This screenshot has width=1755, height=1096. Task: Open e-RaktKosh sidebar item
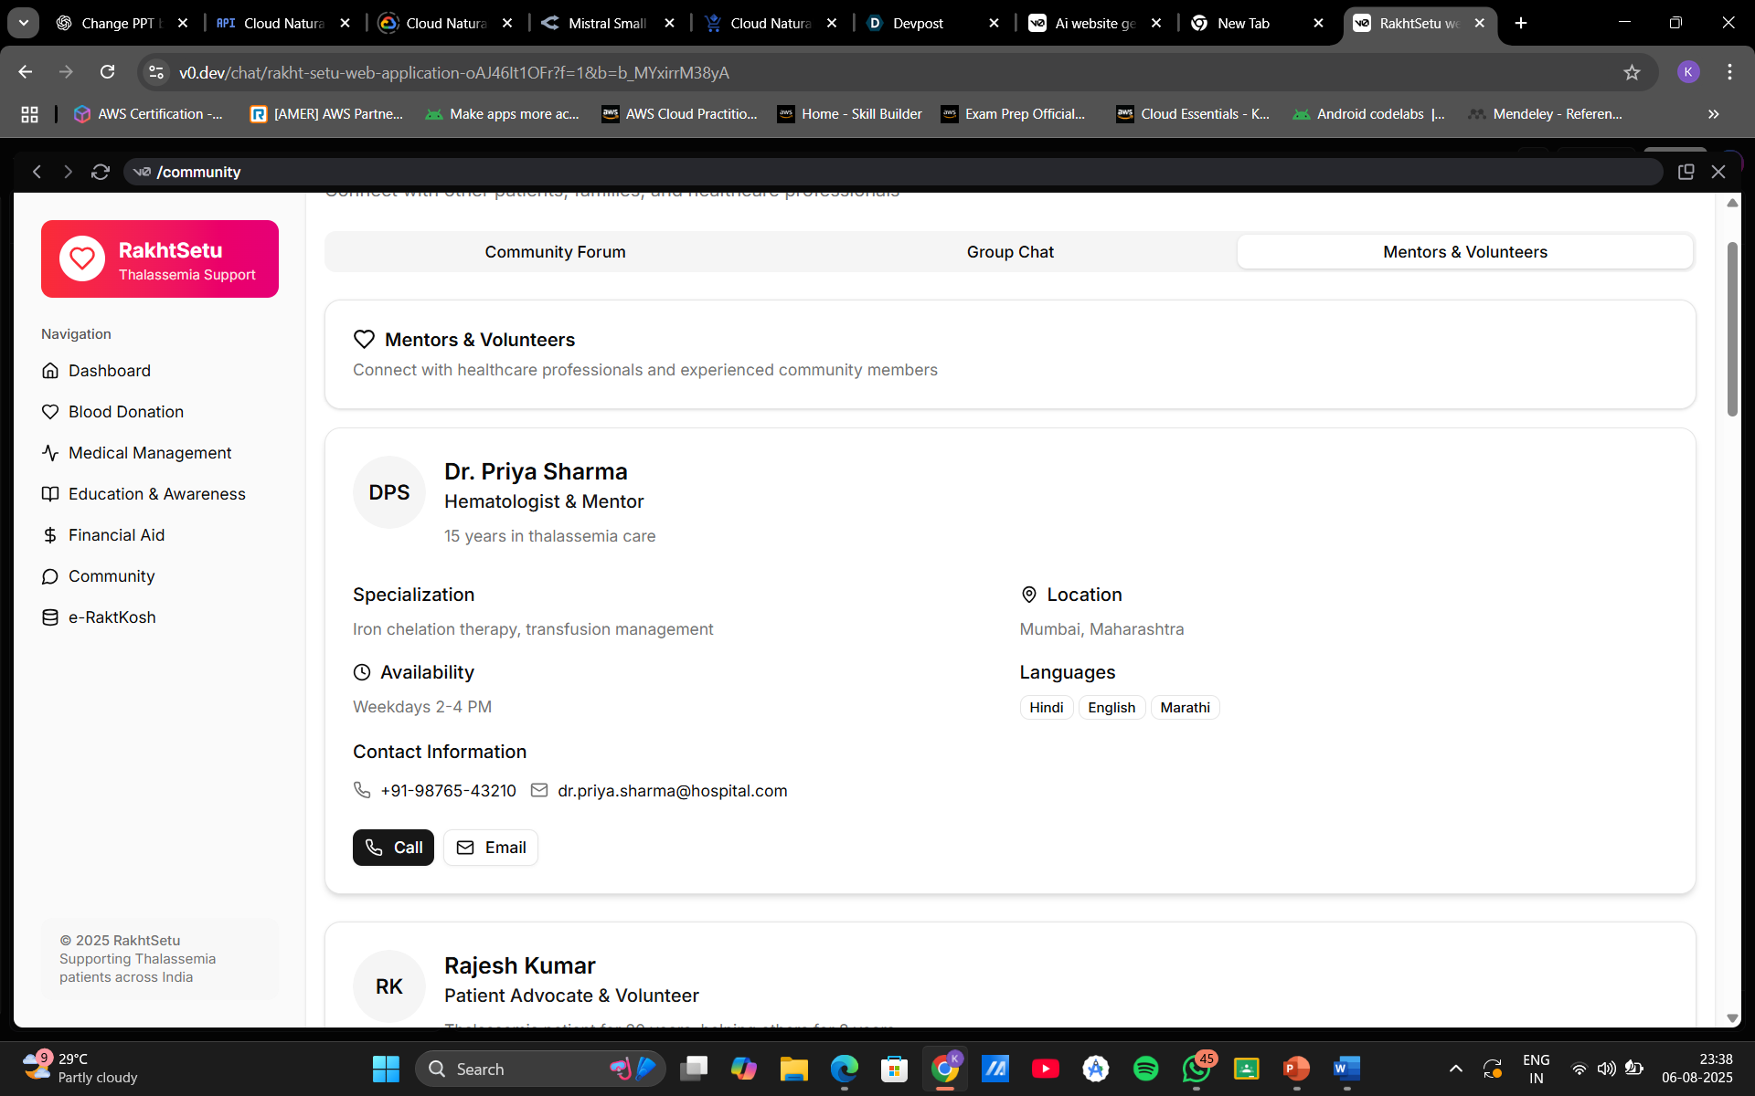tap(112, 617)
